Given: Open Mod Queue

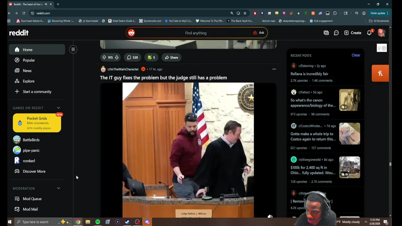Looking at the screenshot, I should click(37, 199).
